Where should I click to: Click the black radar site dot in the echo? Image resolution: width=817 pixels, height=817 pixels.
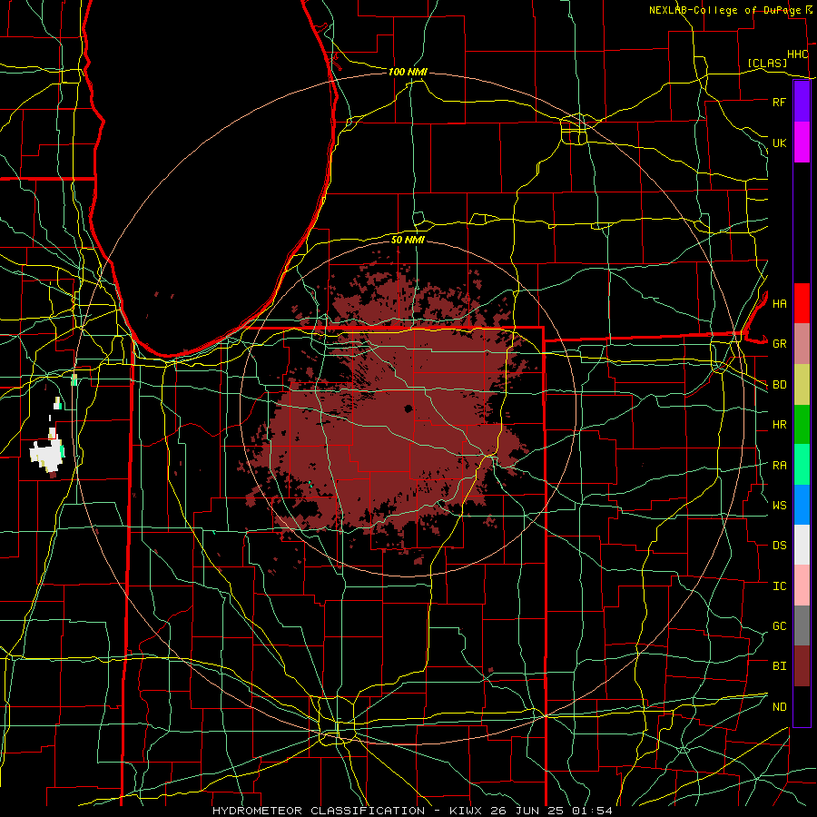[408, 408]
